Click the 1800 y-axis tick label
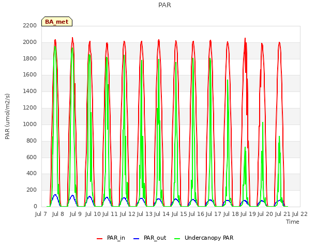Image resolution: width=331 pixels, height=248 pixels. point(30,58)
